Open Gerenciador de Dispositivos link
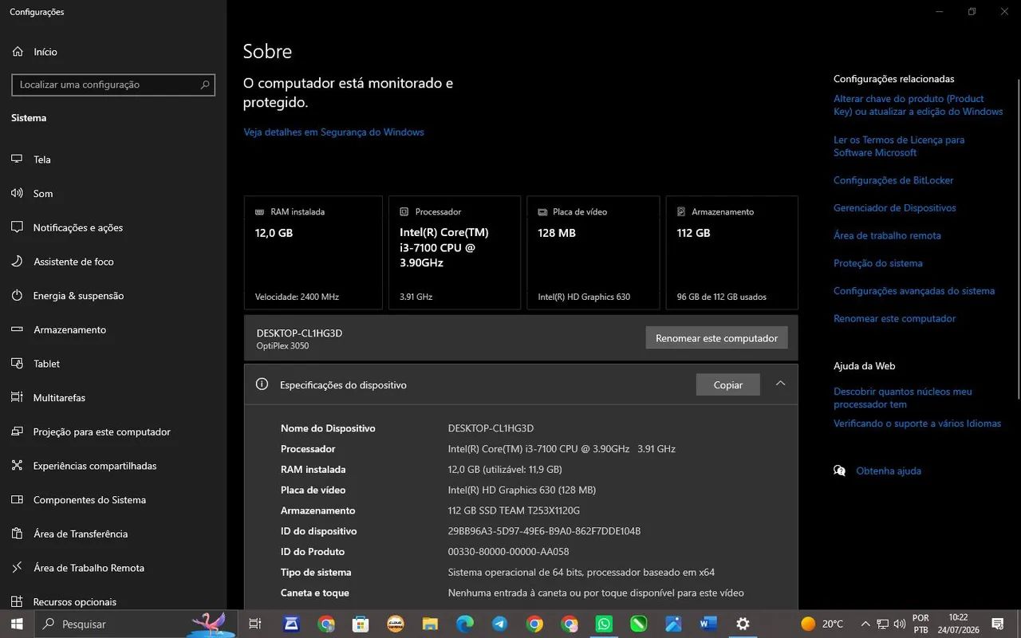Screen dimensions: 1021x638 click(894, 208)
